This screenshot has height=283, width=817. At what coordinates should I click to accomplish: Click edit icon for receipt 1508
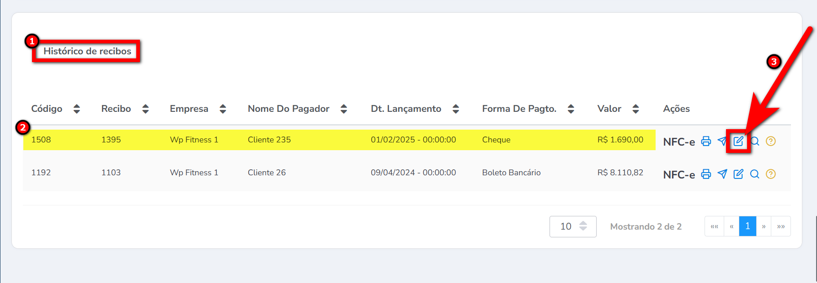click(x=738, y=141)
